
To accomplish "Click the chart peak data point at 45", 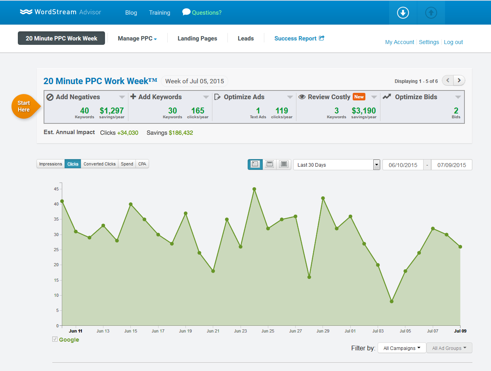I will (x=254, y=189).
